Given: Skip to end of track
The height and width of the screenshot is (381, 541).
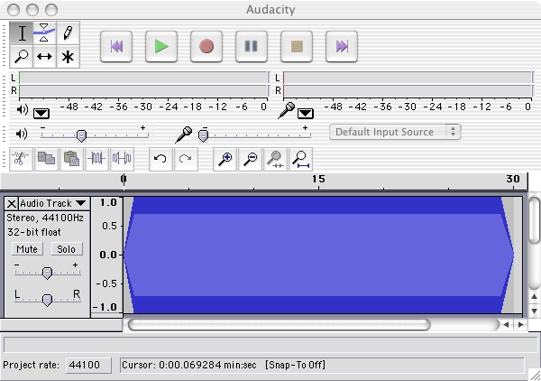Looking at the screenshot, I should coord(342,46).
